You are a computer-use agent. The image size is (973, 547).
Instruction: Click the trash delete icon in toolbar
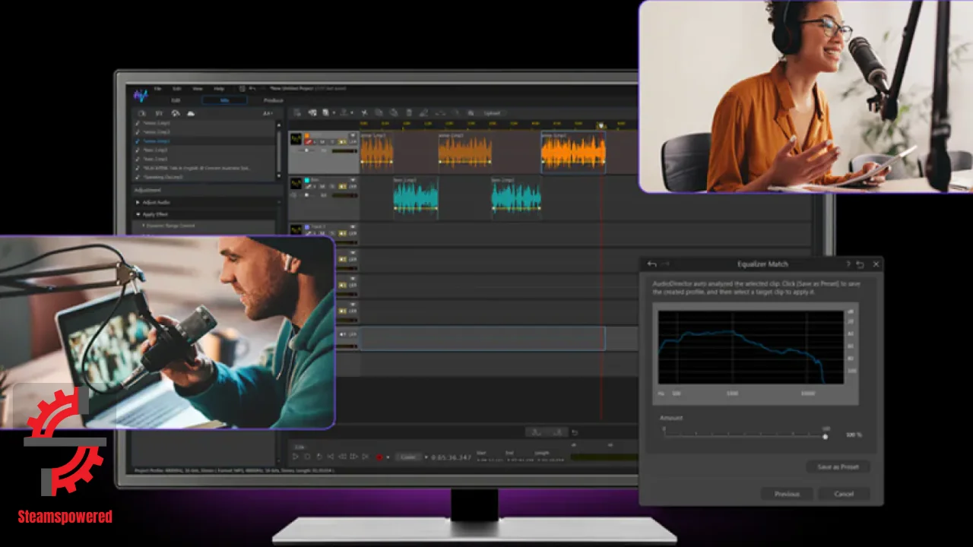(x=409, y=112)
